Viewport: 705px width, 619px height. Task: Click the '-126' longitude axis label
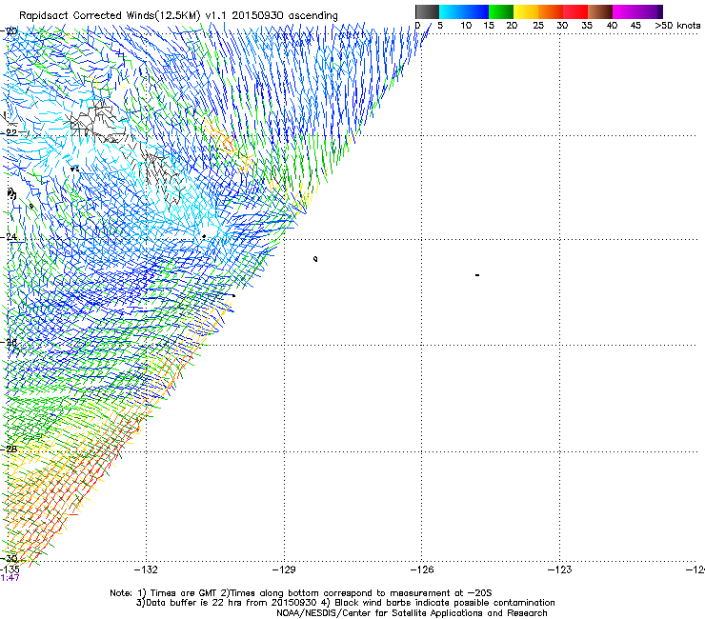tap(422, 569)
